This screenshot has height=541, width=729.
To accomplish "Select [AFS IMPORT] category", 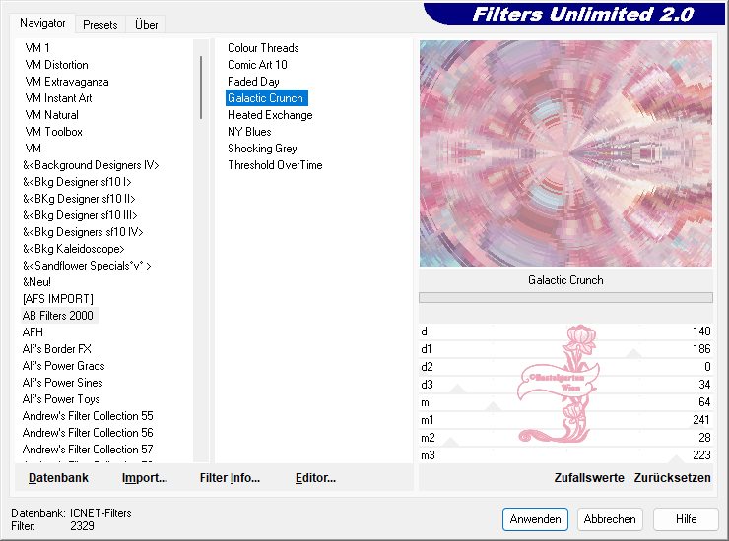I will [x=58, y=299].
